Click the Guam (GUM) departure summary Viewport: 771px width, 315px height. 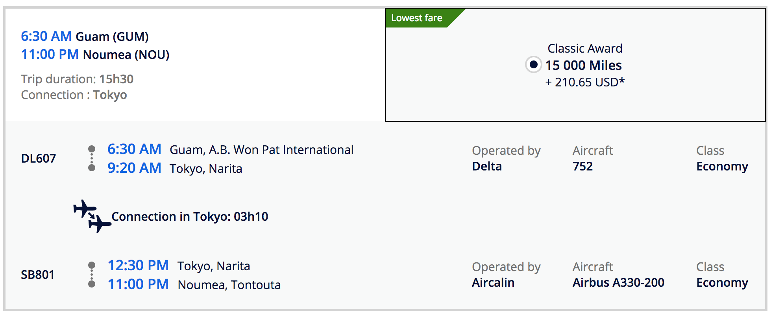[112, 37]
